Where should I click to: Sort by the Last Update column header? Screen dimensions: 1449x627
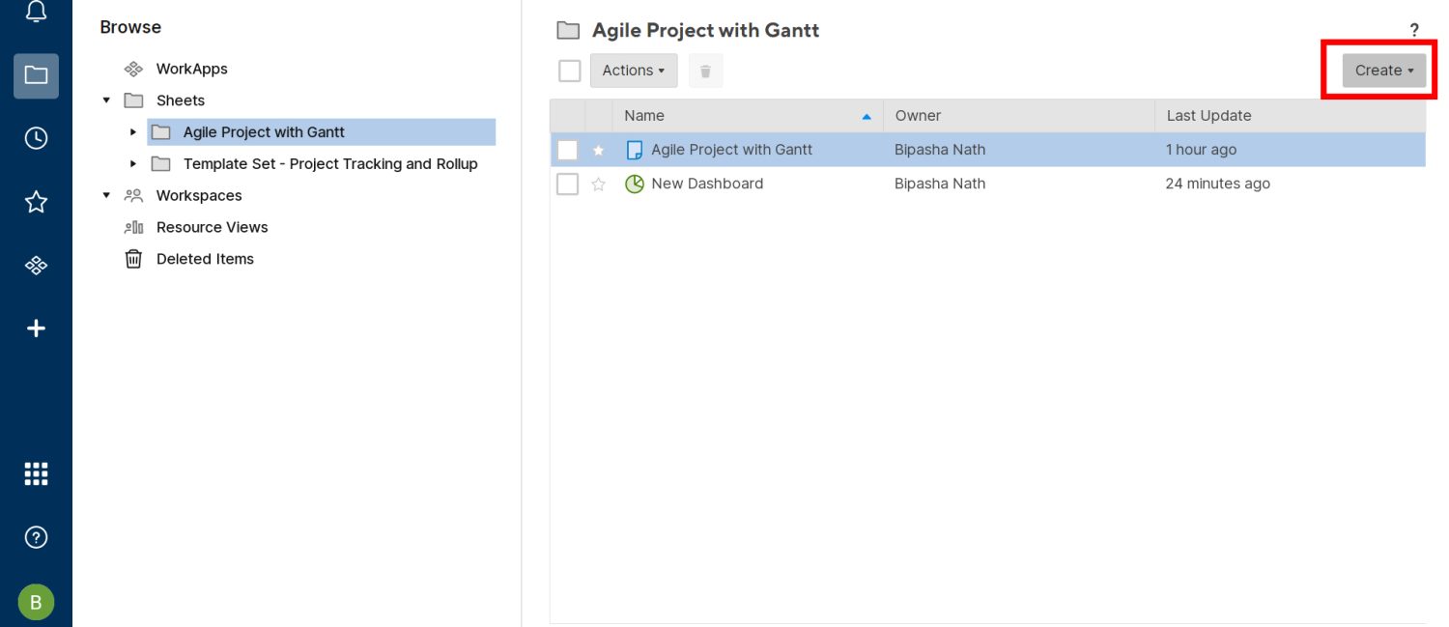click(1208, 116)
